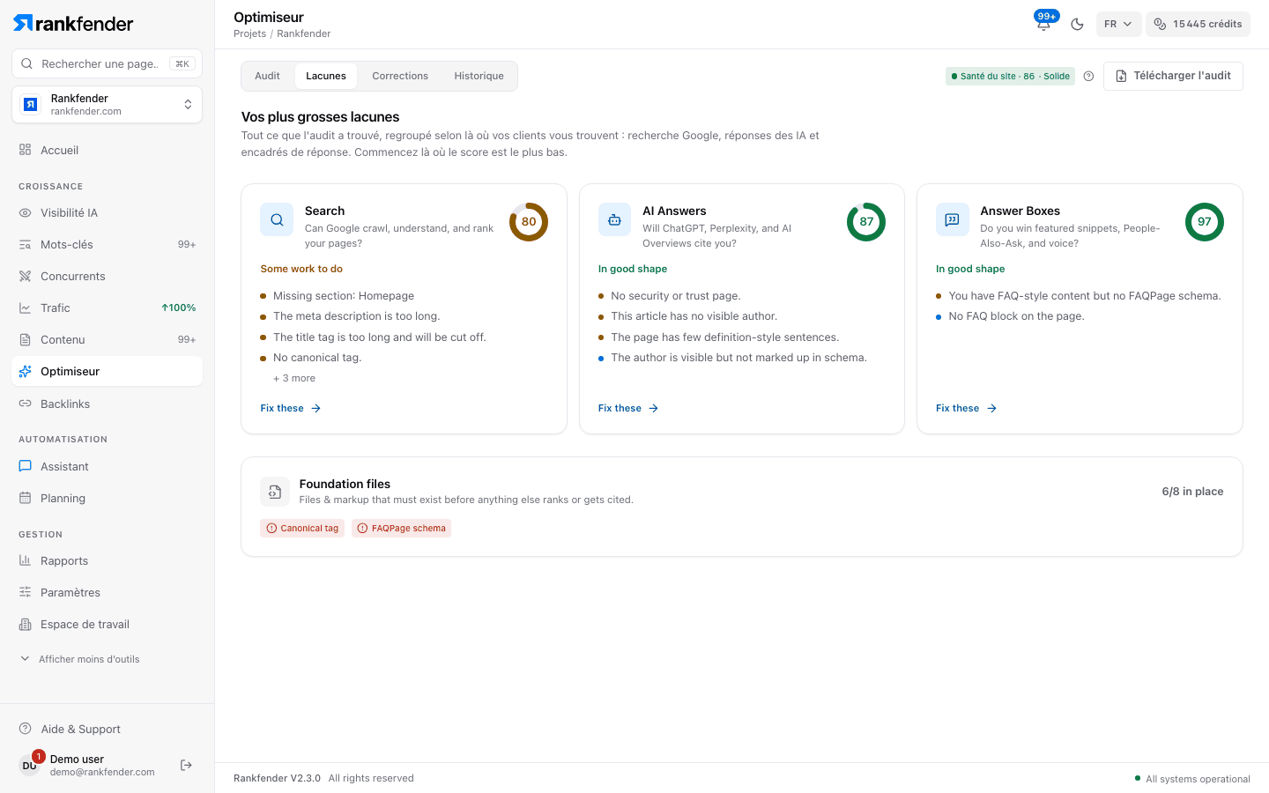Click the Espace de travail building icon

coord(26,624)
